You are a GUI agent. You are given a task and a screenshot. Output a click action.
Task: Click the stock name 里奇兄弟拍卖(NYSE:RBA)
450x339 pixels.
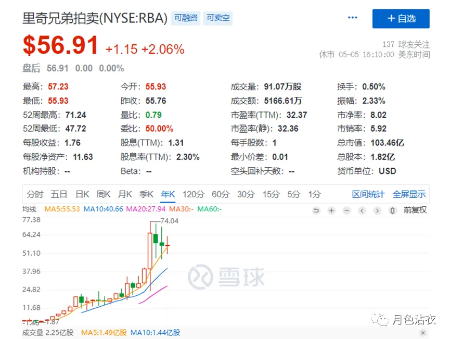click(95, 18)
